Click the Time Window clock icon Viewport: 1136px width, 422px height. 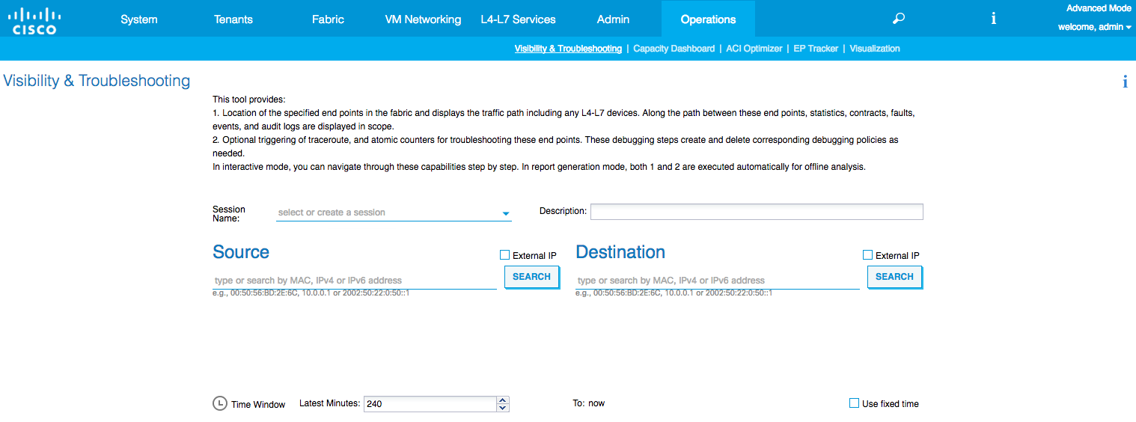pos(220,403)
